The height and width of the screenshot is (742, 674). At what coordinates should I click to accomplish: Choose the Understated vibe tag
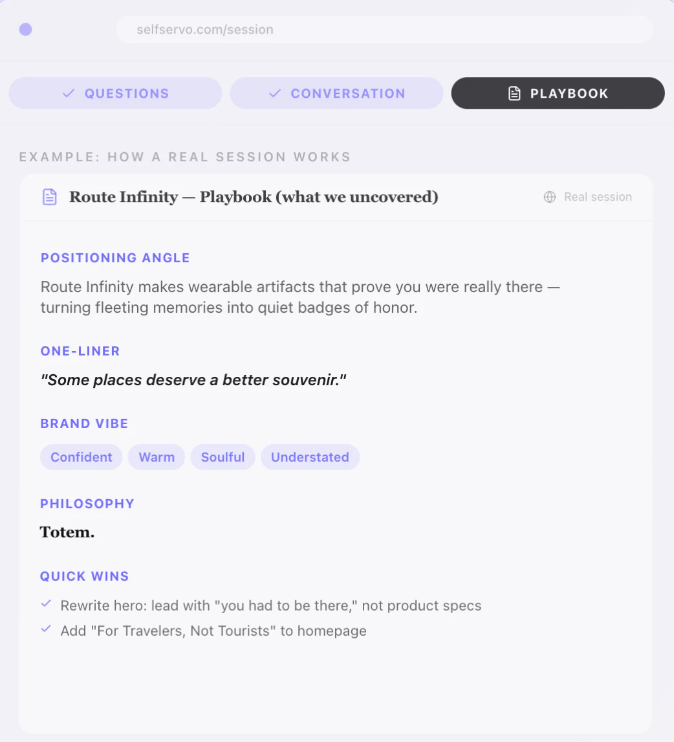coord(310,457)
